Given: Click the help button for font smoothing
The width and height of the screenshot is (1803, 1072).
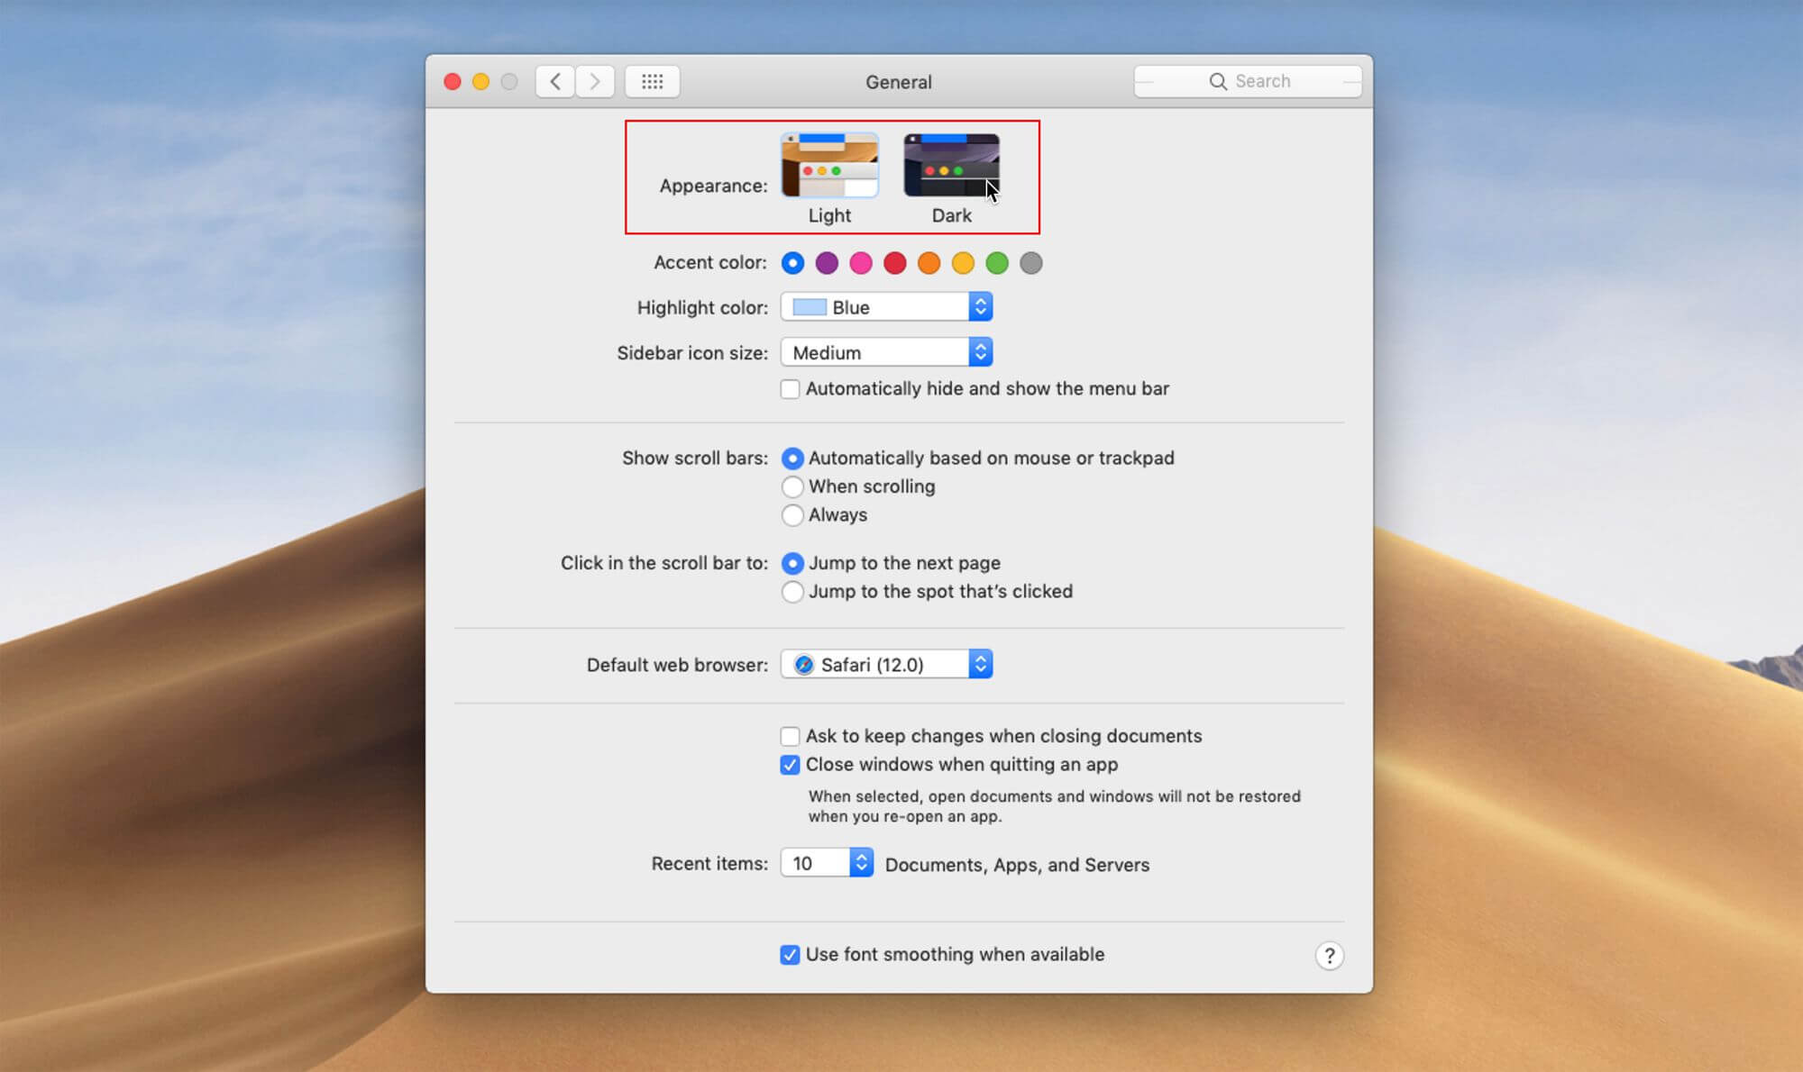Looking at the screenshot, I should (x=1330, y=955).
